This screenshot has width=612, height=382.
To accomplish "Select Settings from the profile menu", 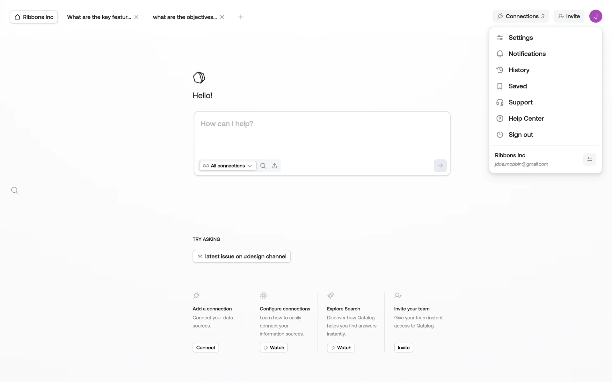I will (521, 38).
